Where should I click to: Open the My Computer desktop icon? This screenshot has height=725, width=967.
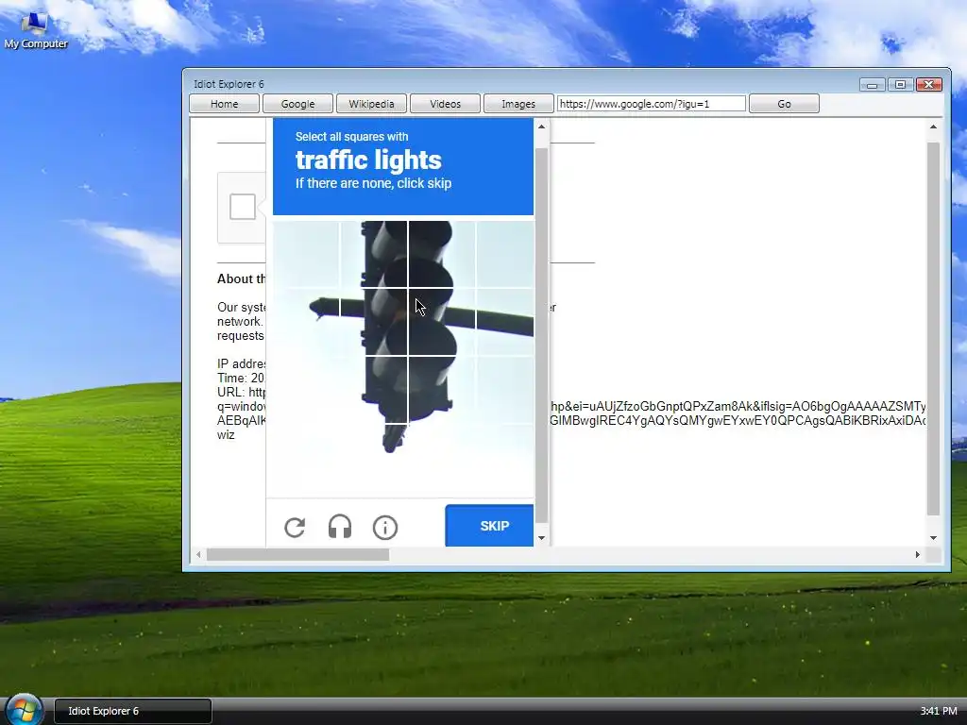(35, 31)
